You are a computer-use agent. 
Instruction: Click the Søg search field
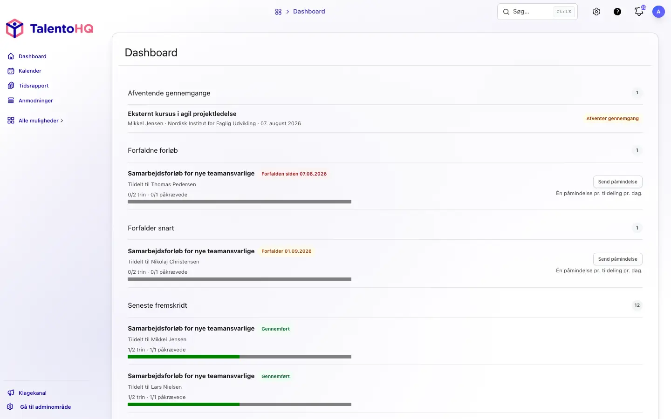click(537, 12)
